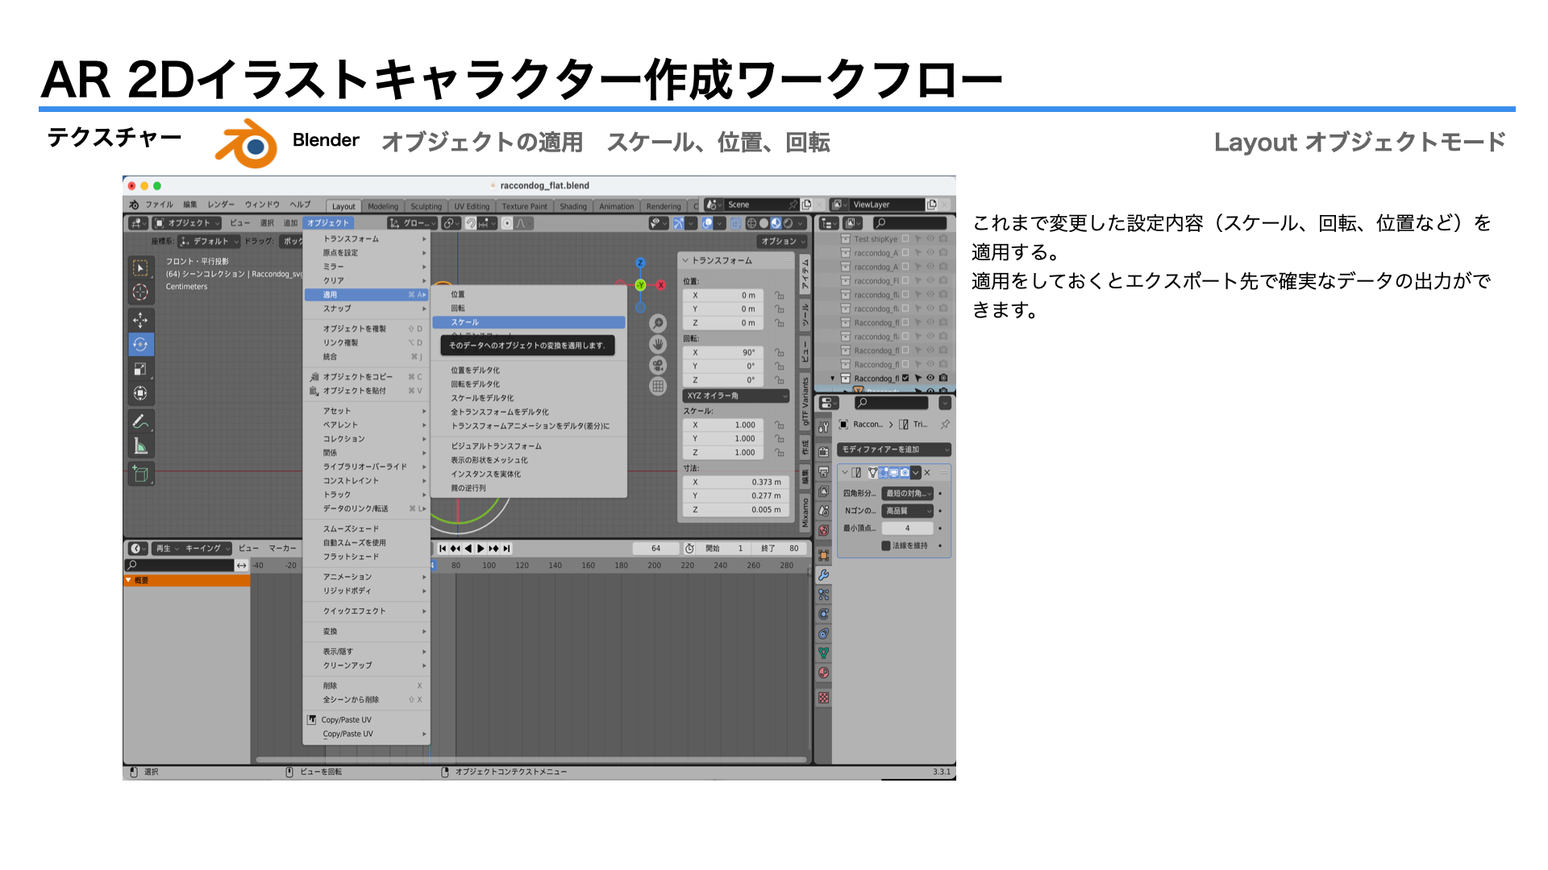This screenshot has width=1548, height=870.
Task: Open the 適用 submenu entry
Action: (x=366, y=295)
